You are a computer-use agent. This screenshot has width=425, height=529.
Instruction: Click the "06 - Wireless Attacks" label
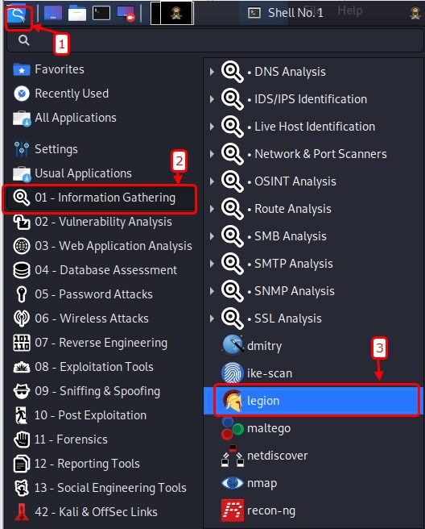(92, 319)
